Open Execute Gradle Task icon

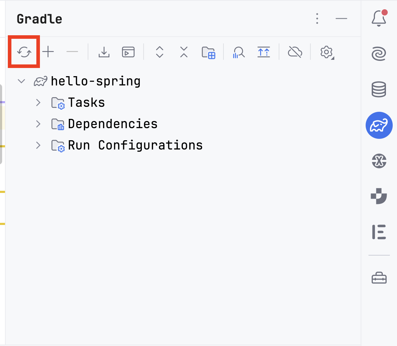click(x=128, y=52)
